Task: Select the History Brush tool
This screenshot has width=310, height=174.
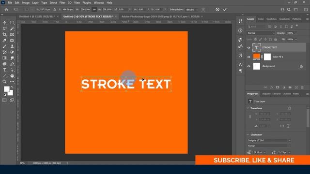Action: [x=4, y=52]
